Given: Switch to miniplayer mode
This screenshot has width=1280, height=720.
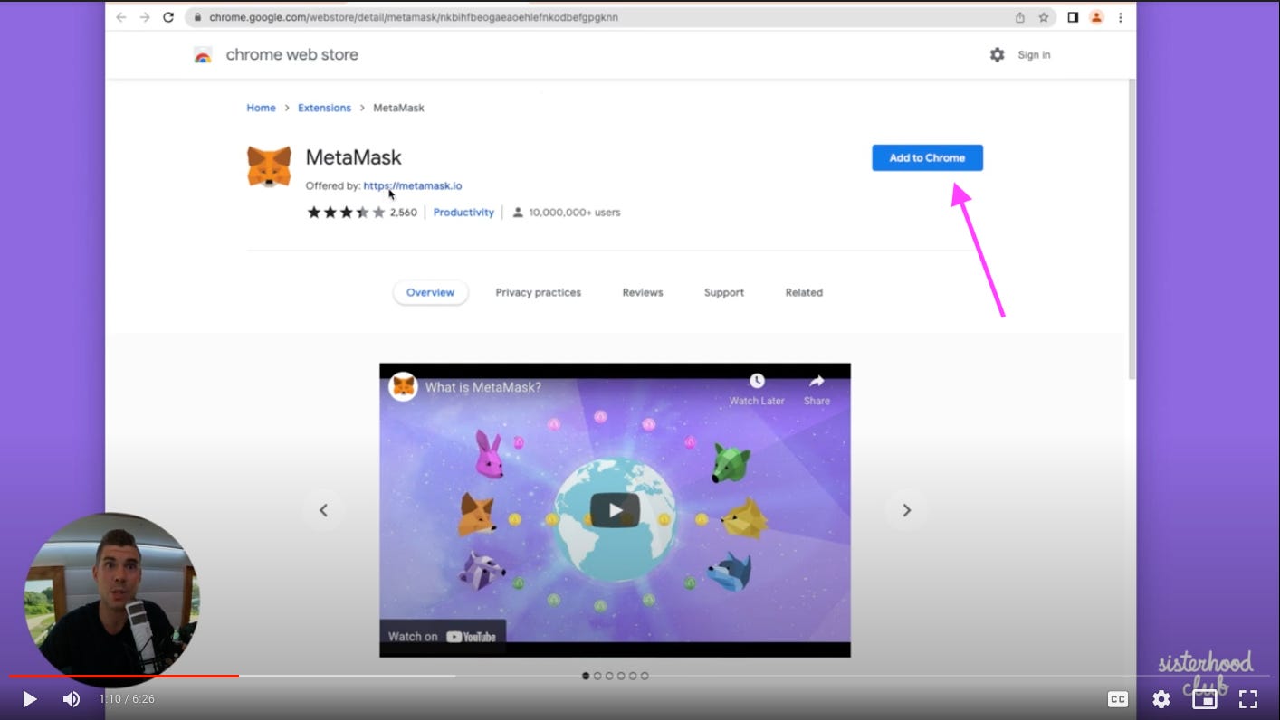Looking at the screenshot, I should 1205,699.
